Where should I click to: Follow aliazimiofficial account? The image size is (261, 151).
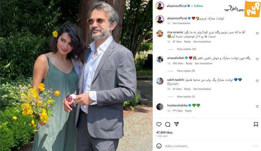pyautogui.click(x=198, y=6)
